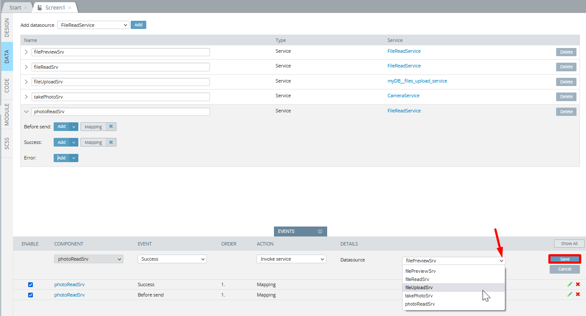
Task: Delete the filePreviewSrv datasource
Action: [x=566, y=52]
